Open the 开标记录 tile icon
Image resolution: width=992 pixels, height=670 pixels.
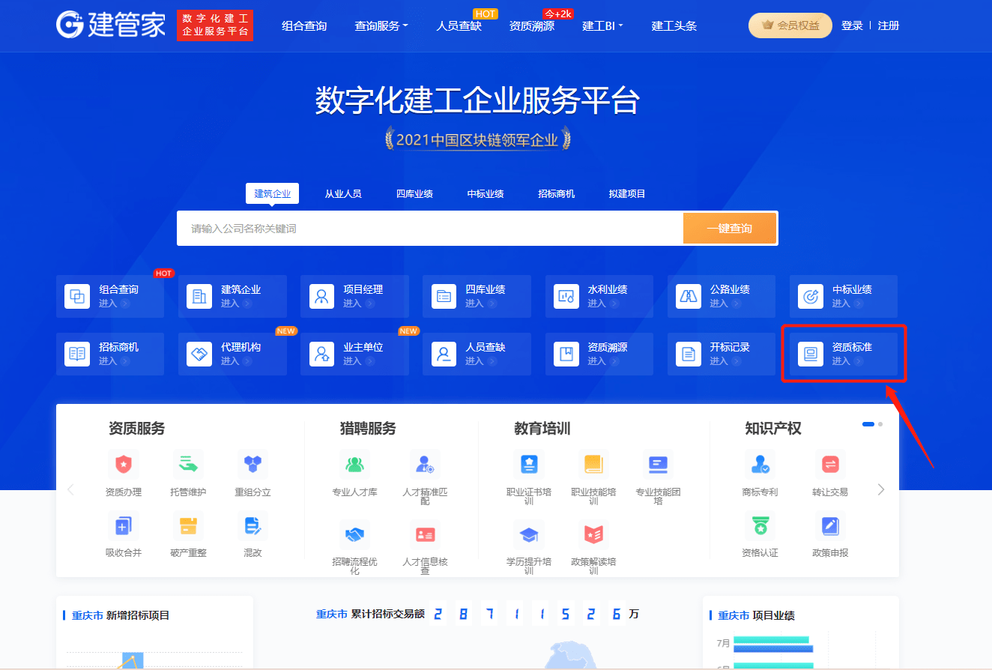(x=688, y=354)
